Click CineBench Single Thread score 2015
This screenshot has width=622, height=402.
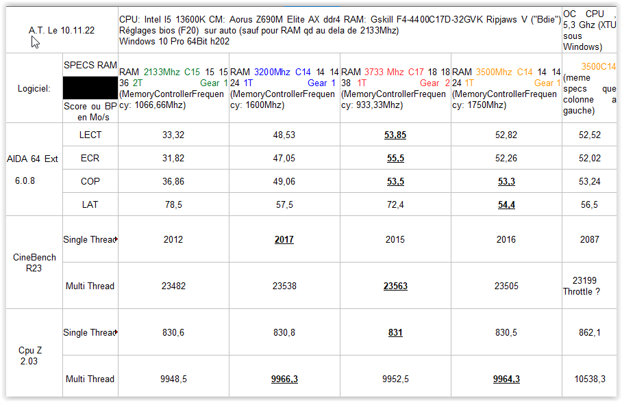(395, 239)
